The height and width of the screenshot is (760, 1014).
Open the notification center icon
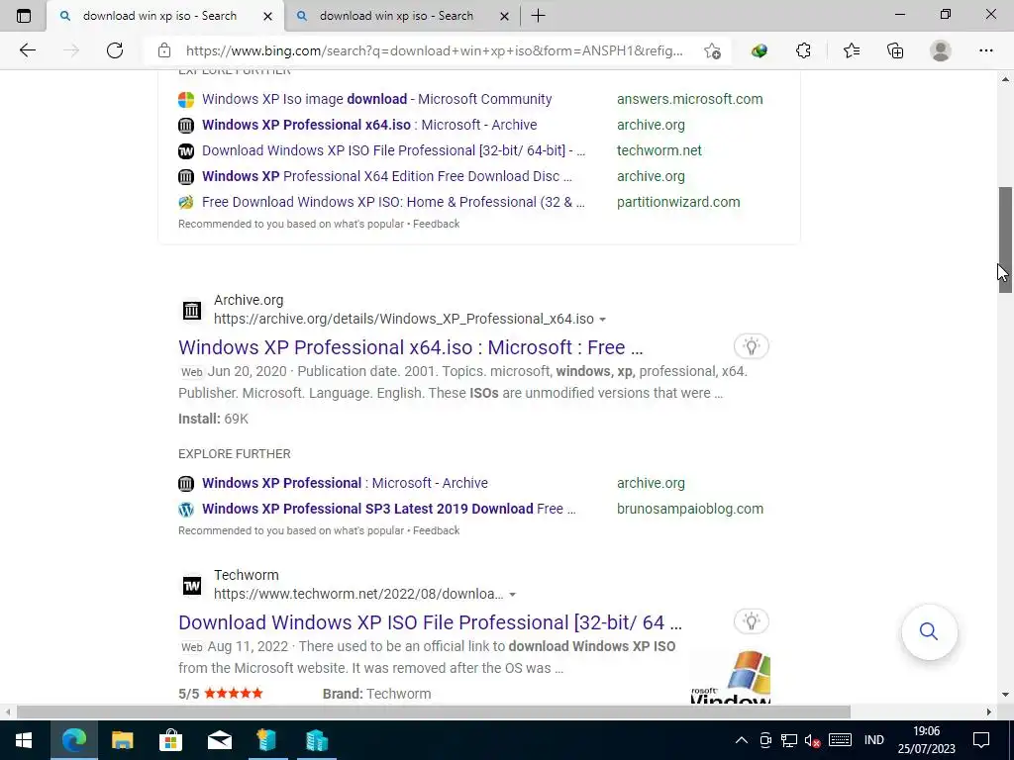[x=981, y=740]
